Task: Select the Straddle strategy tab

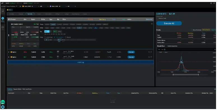Action: tap(12, 14)
